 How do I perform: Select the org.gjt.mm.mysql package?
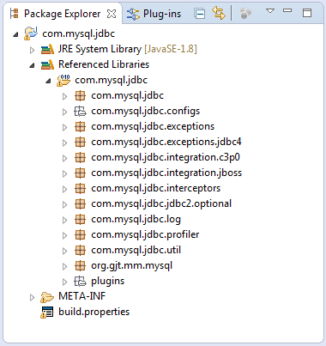[x=132, y=266]
